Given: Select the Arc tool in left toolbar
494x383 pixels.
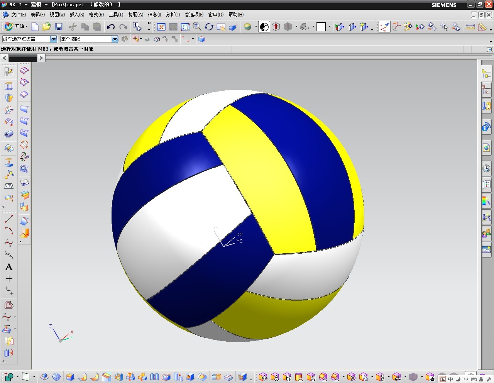Looking at the screenshot, I should (9, 231).
